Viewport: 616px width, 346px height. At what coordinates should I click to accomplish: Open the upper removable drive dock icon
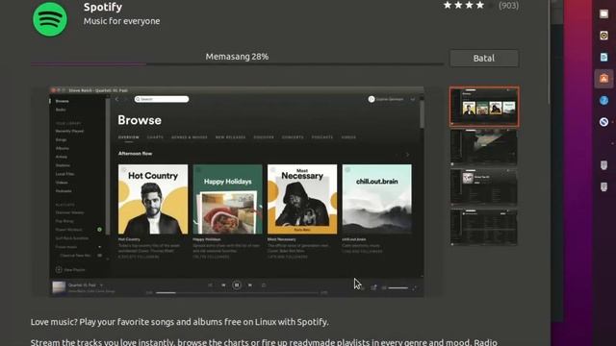coord(603,165)
